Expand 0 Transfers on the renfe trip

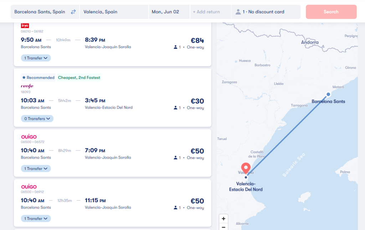click(x=37, y=119)
